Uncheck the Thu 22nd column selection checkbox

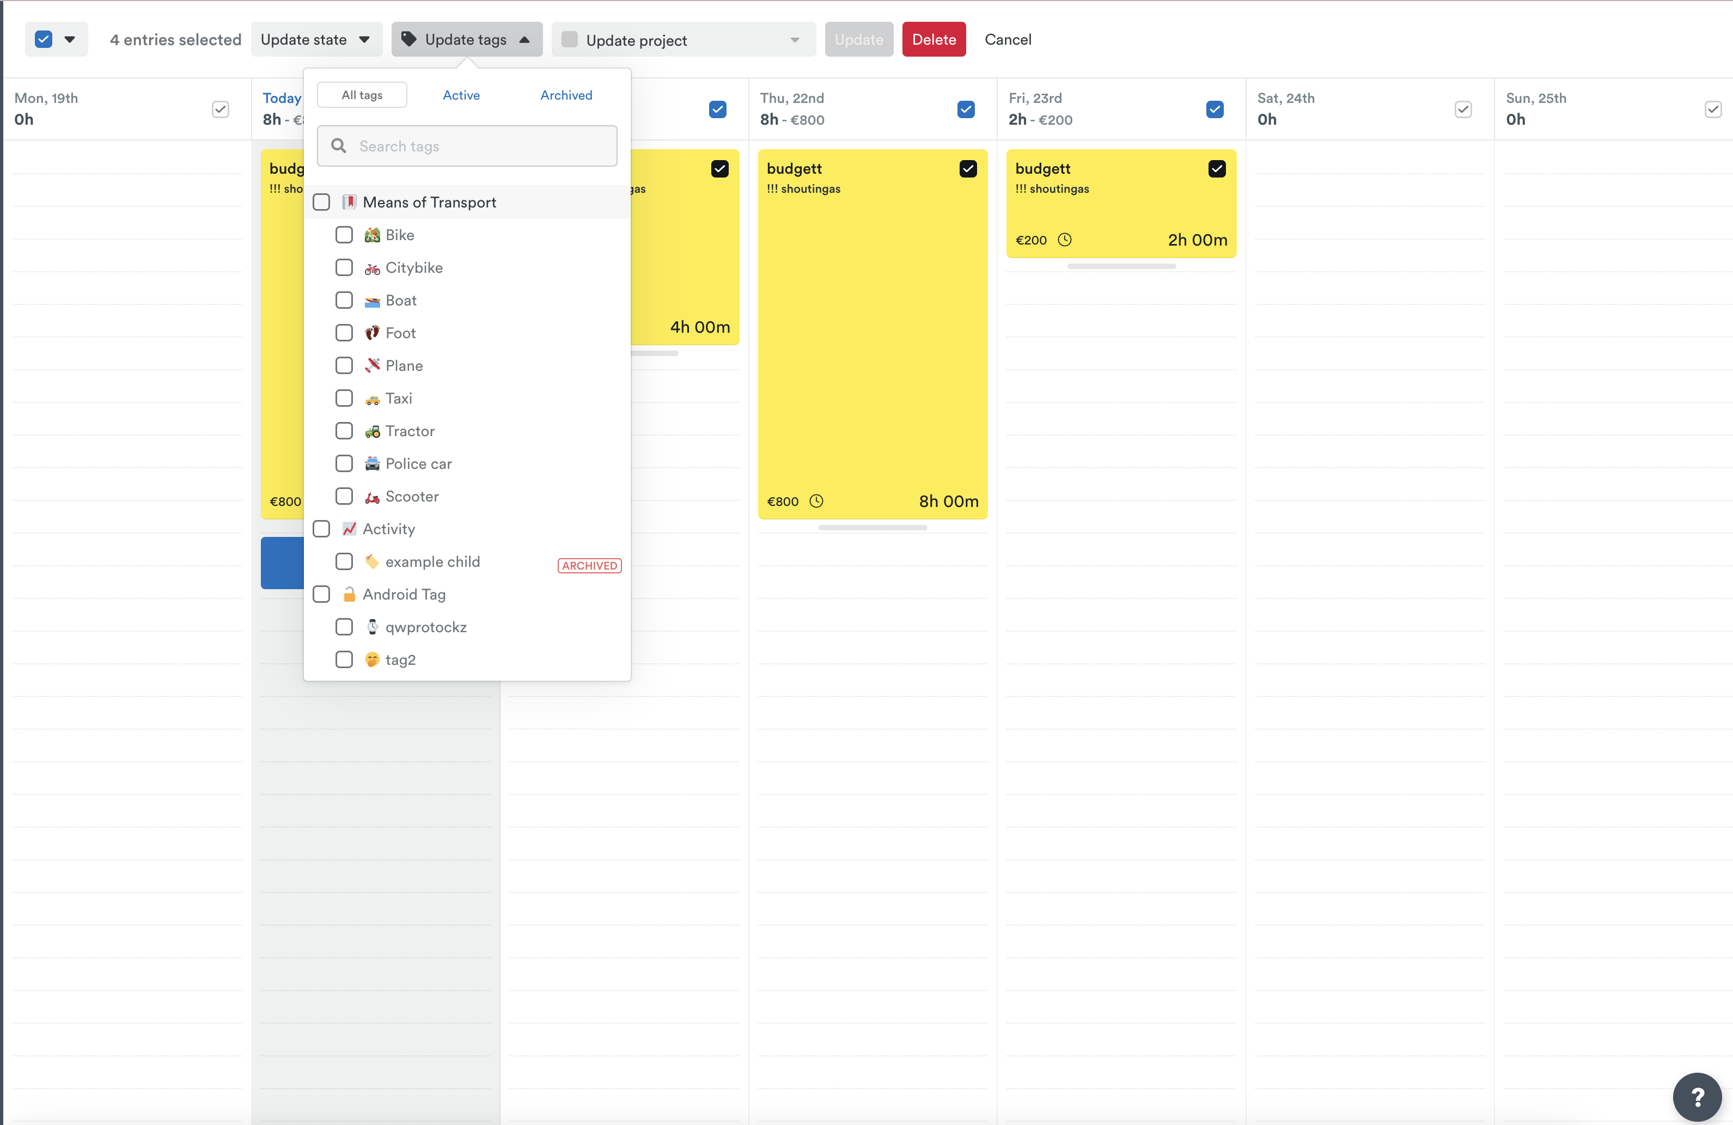(x=966, y=109)
